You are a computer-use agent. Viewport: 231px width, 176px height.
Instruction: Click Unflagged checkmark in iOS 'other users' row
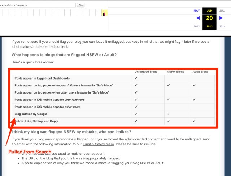coord(136,107)
